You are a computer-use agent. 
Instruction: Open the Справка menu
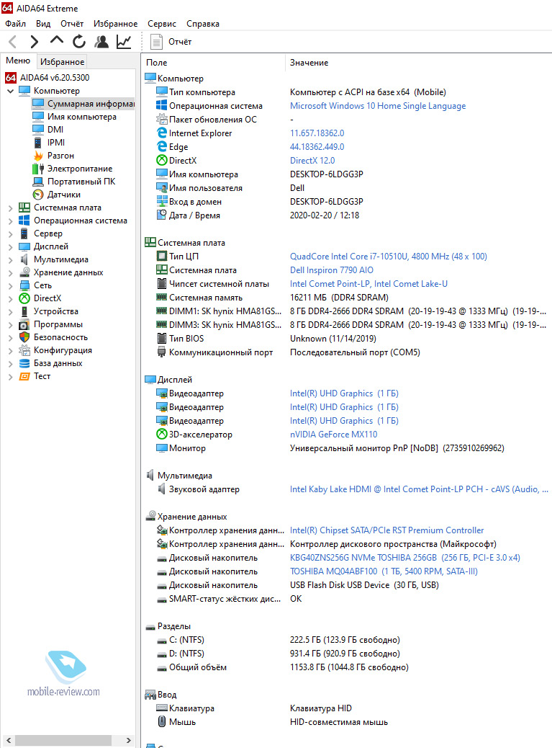click(x=203, y=23)
